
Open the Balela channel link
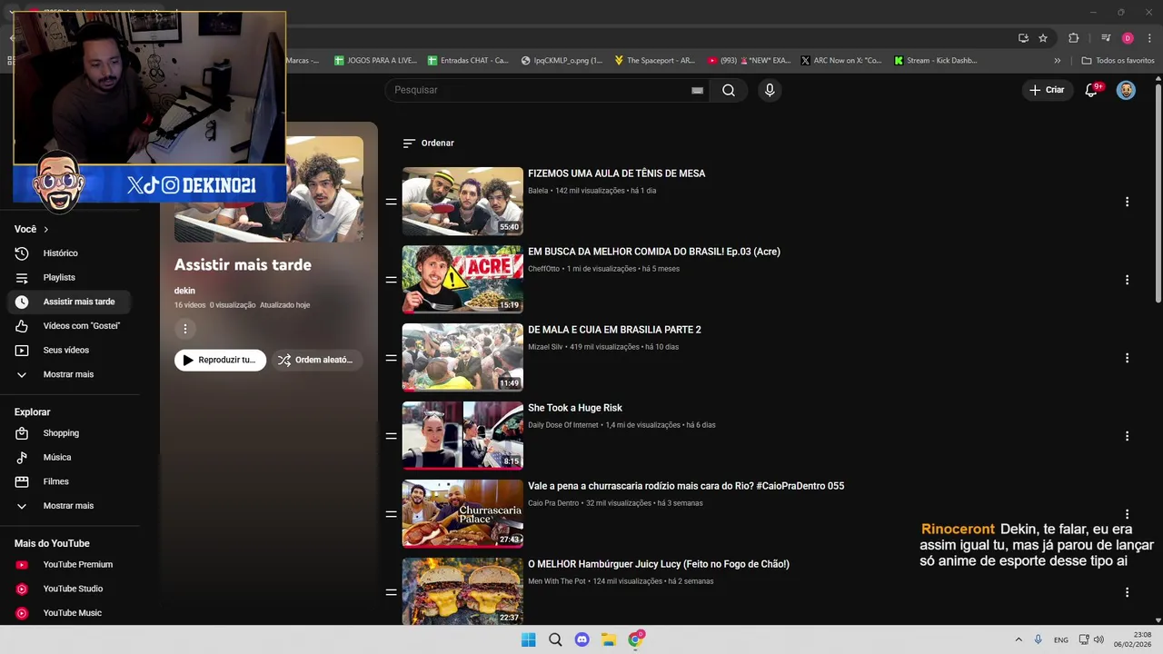(538, 191)
